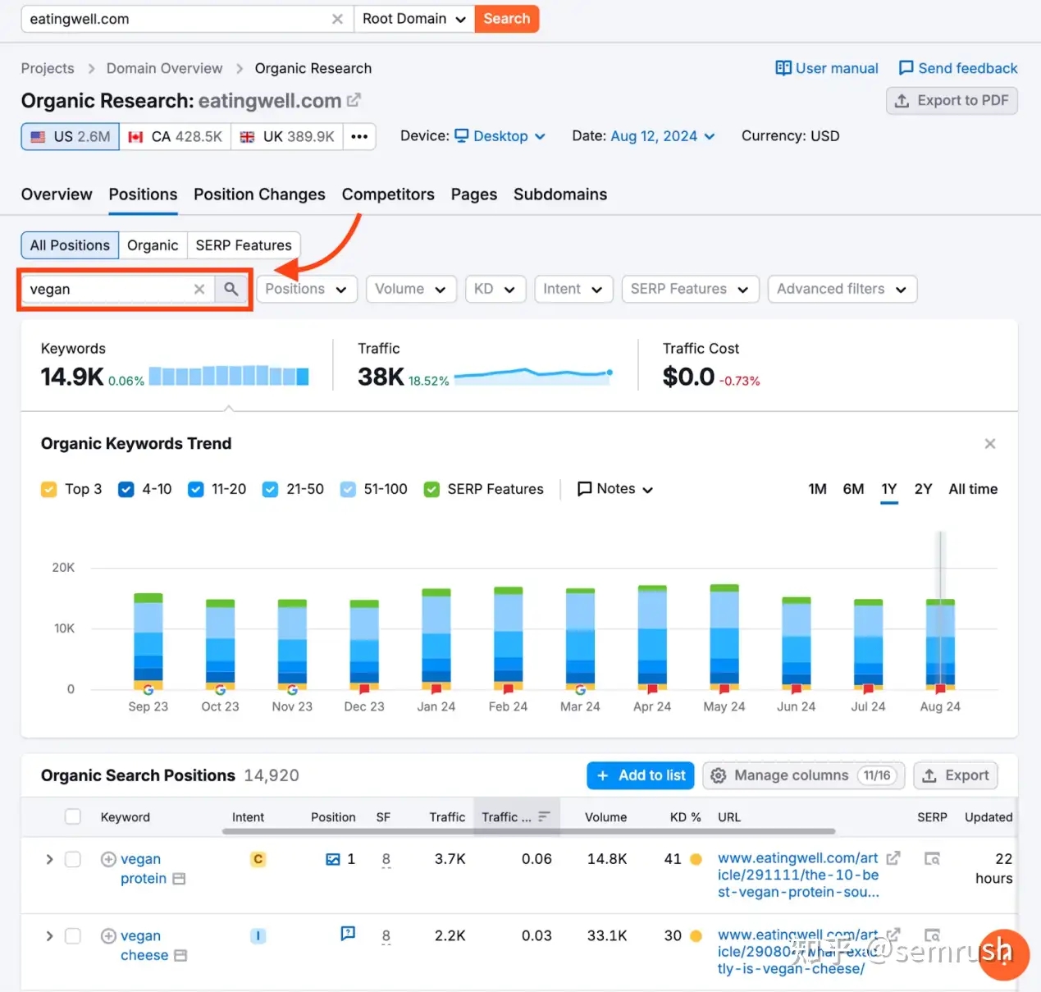Open the Advanced filters dropdown

point(842,289)
